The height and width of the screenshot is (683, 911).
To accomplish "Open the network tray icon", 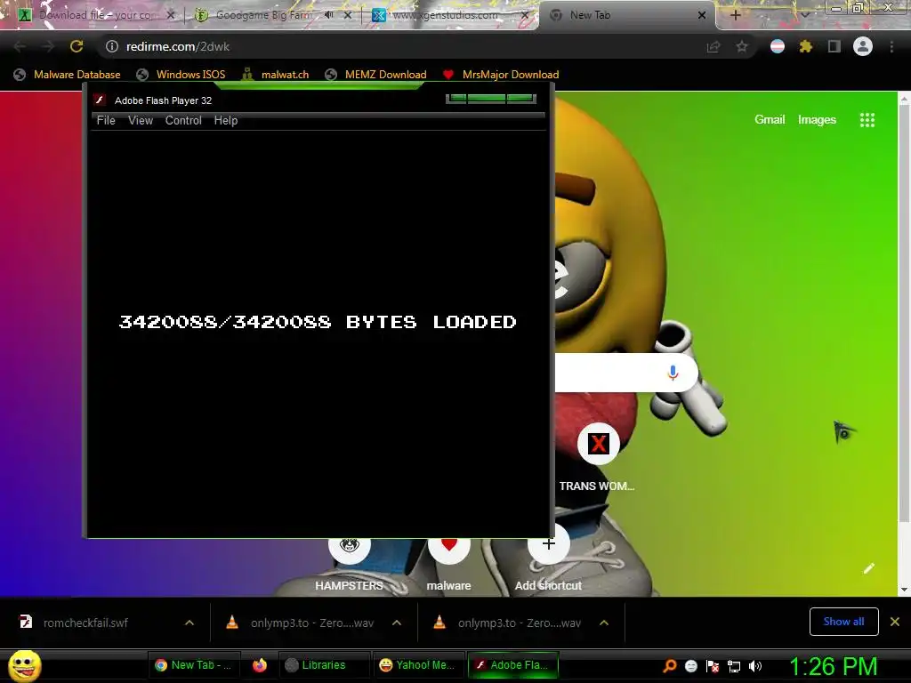I will 734,666.
